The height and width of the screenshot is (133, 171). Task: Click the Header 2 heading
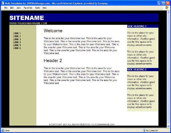pos(53,61)
